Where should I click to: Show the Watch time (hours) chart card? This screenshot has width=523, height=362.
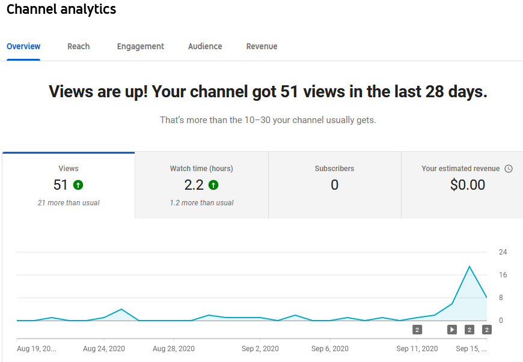click(201, 185)
